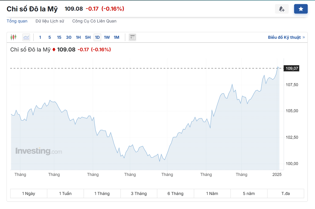
Task: Toggle the active 1D interval
Action: 97,37
